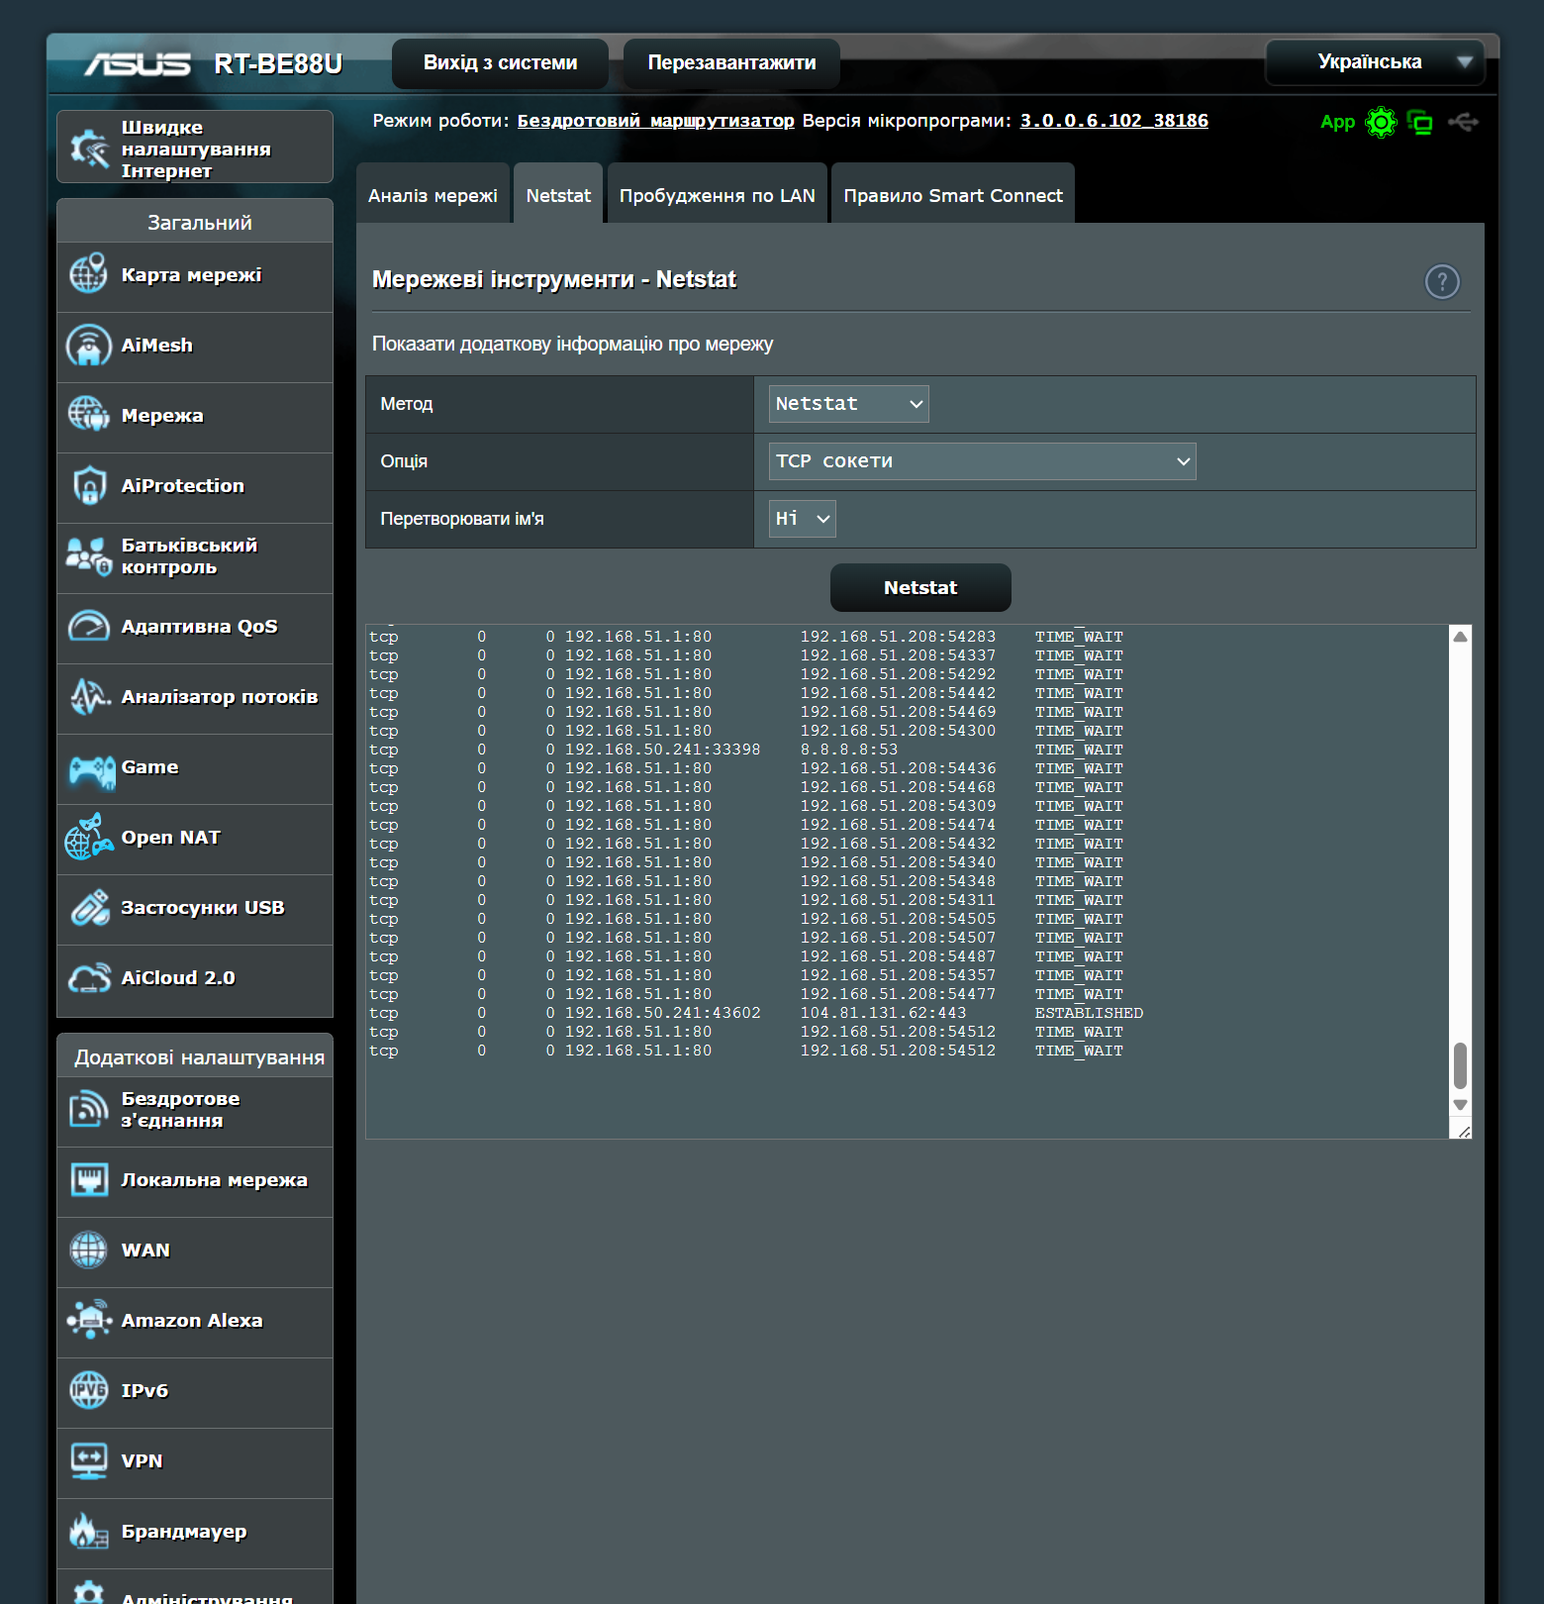Click the green settings gear status icon
The height and width of the screenshot is (1604, 1544).
click(1381, 122)
